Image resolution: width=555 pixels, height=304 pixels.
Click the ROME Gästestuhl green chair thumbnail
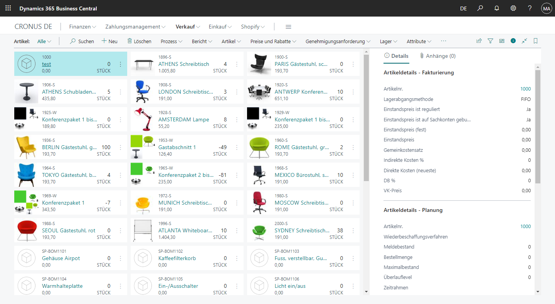pos(259,147)
